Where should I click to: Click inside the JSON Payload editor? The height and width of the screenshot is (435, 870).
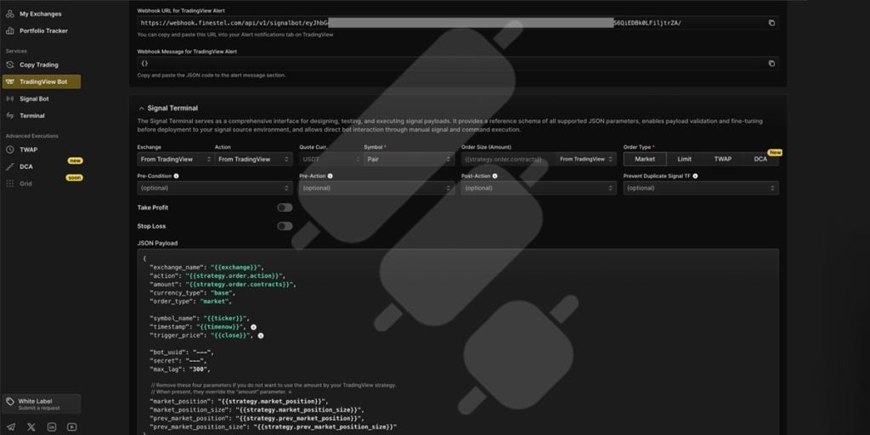(x=458, y=342)
